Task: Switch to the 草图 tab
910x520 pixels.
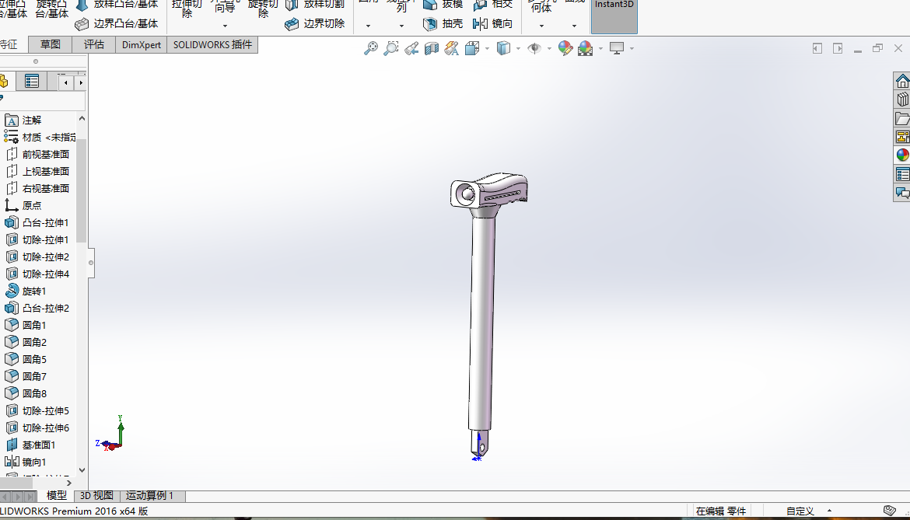Action: point(51,44)
